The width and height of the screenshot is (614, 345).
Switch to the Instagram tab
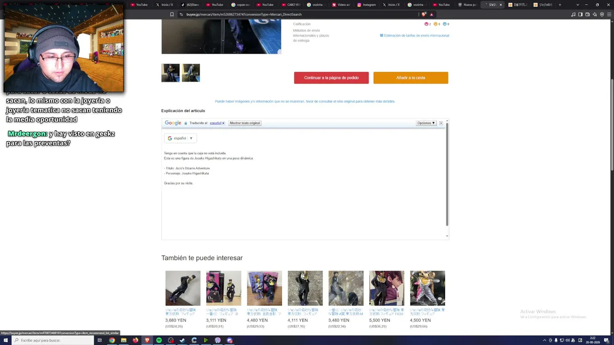[366, 5]
